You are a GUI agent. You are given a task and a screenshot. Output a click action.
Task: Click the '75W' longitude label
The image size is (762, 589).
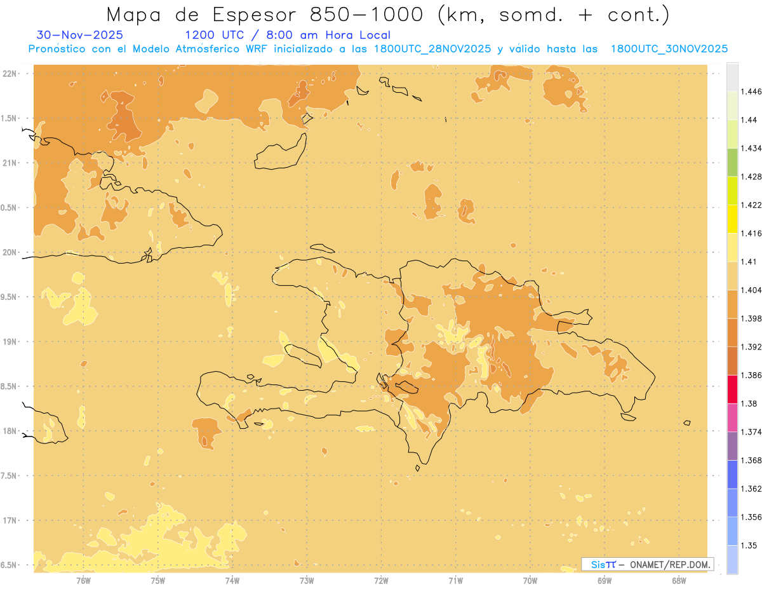157,581
